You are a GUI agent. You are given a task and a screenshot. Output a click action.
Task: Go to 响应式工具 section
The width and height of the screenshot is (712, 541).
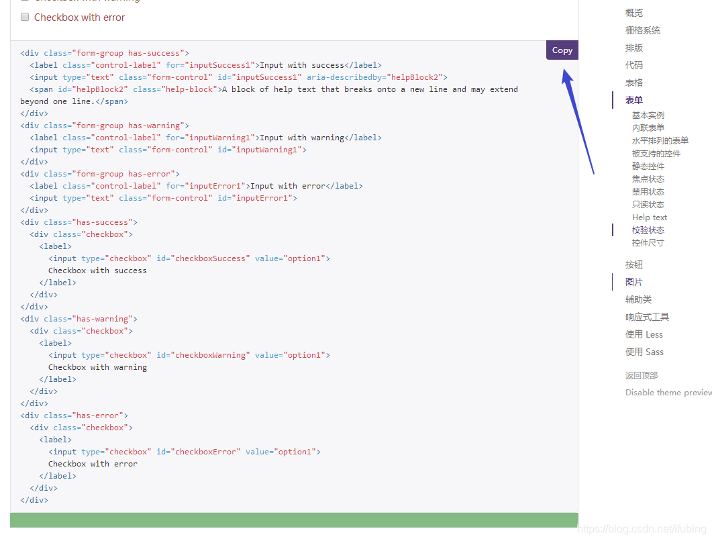[647, 317]
